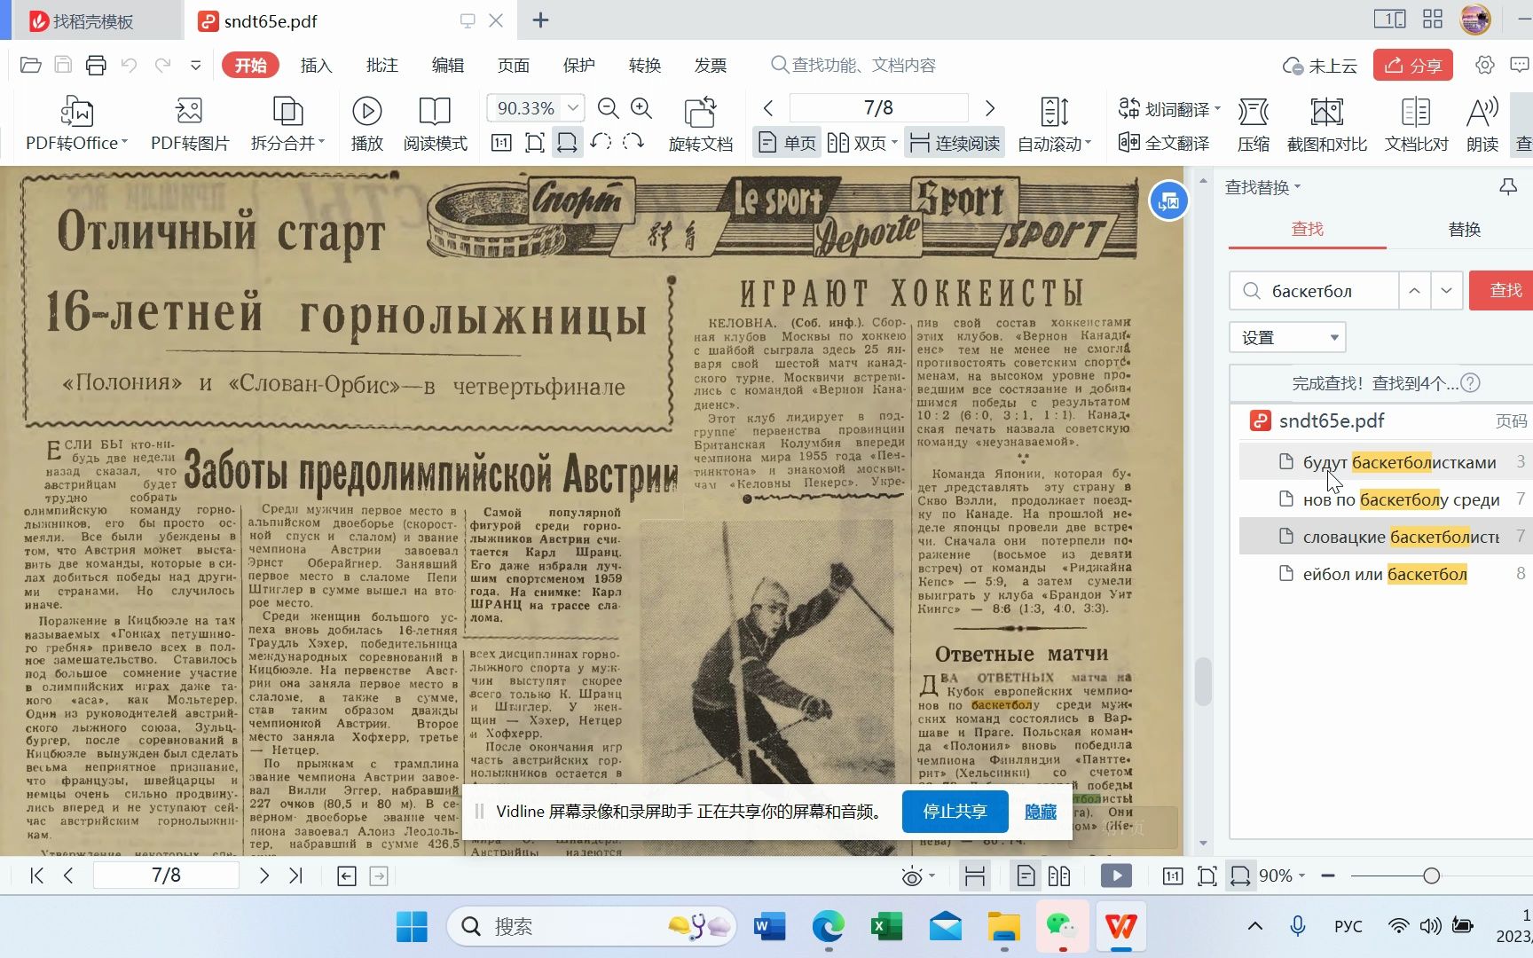
Task: Switch to reading mode
Action: click(435, 123)
